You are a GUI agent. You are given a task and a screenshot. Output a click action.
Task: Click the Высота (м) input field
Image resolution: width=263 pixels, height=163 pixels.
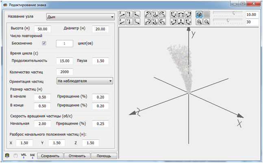[x=42, y=29]
